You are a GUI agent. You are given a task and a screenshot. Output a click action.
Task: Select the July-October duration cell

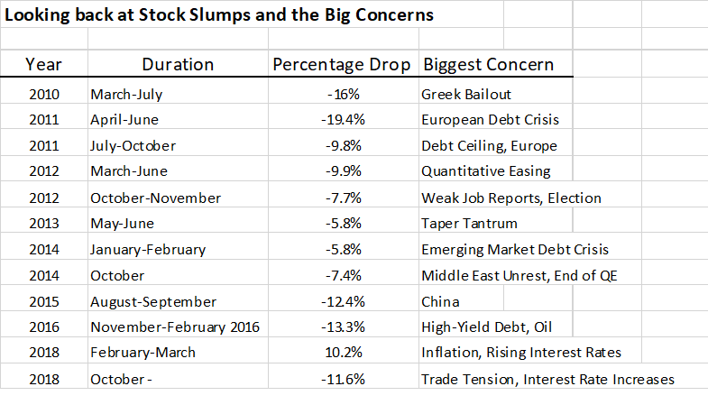click(133, 145)
